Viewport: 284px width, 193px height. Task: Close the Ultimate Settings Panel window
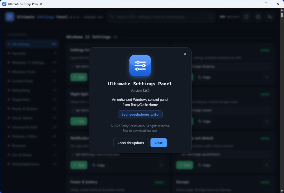[x=278, y=4]
